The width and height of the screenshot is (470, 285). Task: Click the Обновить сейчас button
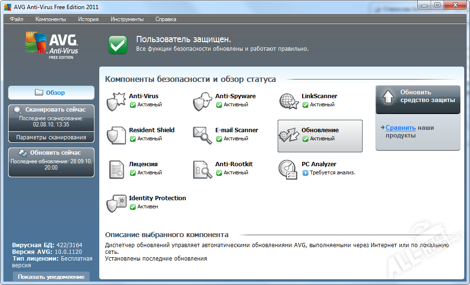[x=51, y=153]
